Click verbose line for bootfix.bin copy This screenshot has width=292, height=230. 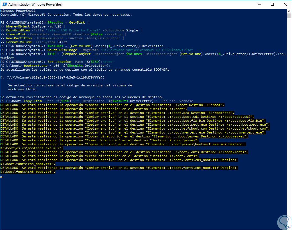pyautogui.click(x=133, y=121)
